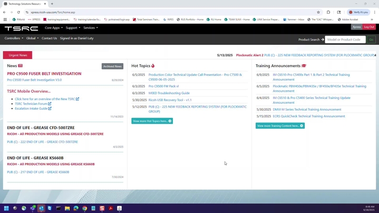Open Snagit from the taskbar
Screen dimensions: 379x213
(102, 208)
